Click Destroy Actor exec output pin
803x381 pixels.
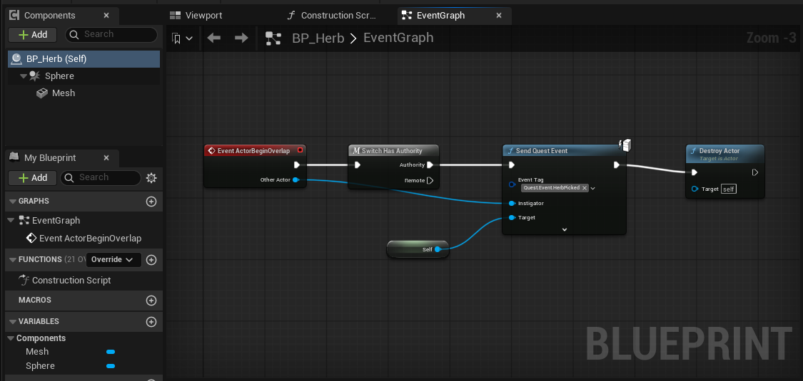(755, 172)
